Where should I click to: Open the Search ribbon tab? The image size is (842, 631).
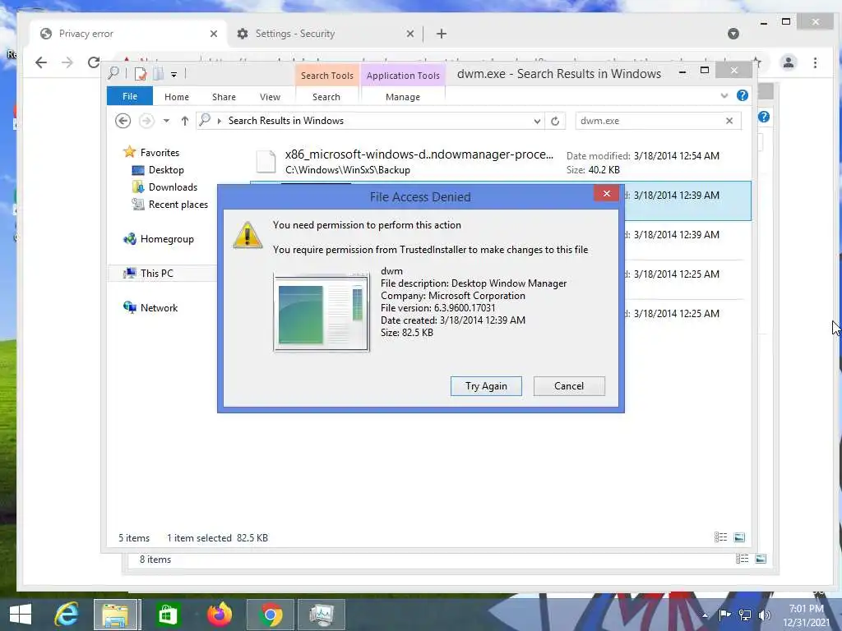(326, 97)
